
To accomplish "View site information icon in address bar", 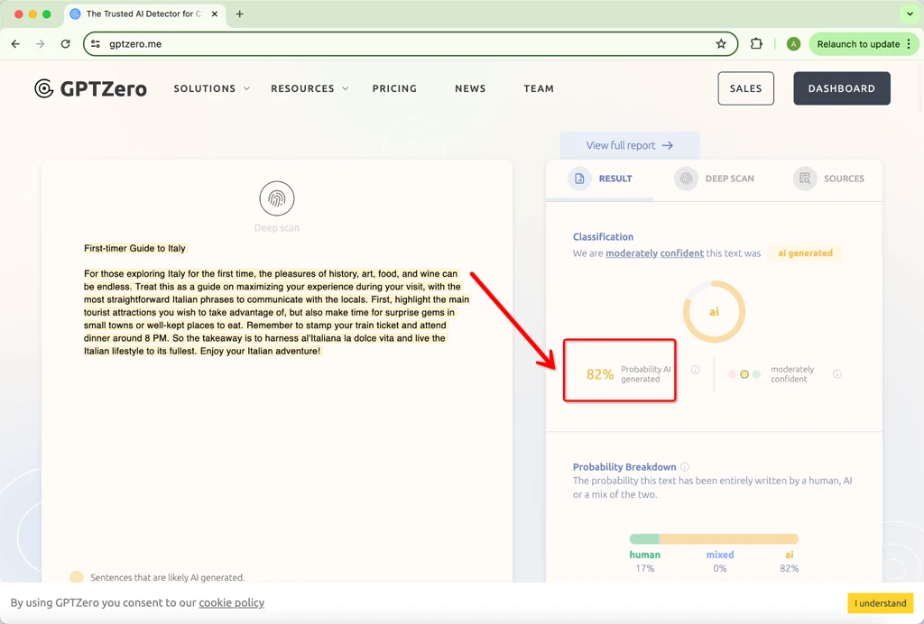I will 96,43.
